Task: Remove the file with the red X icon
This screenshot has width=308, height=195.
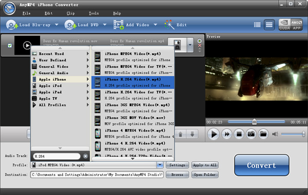Action: [200, 46]
